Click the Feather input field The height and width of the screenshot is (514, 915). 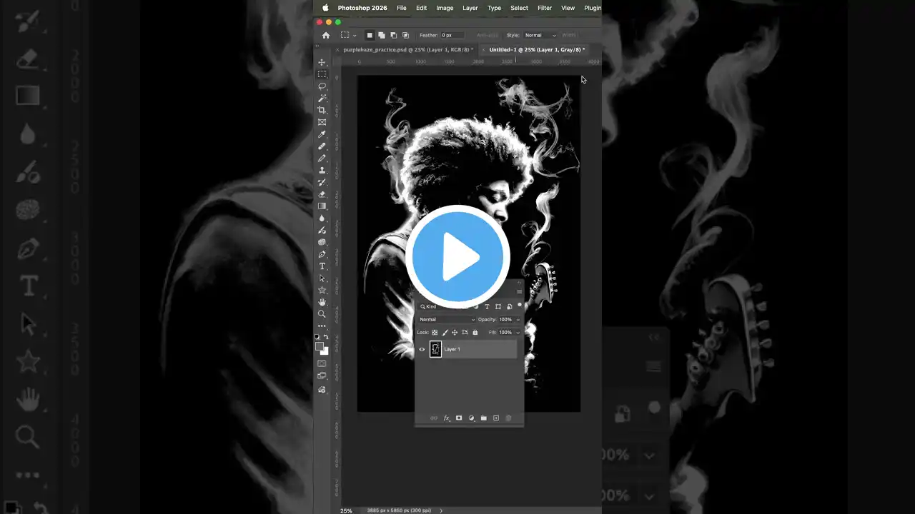coord(452,35)
